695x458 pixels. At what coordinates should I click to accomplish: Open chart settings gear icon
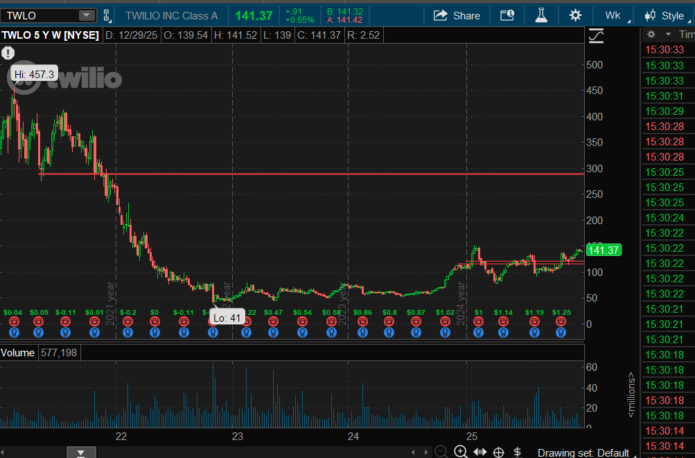click(575, 15)
